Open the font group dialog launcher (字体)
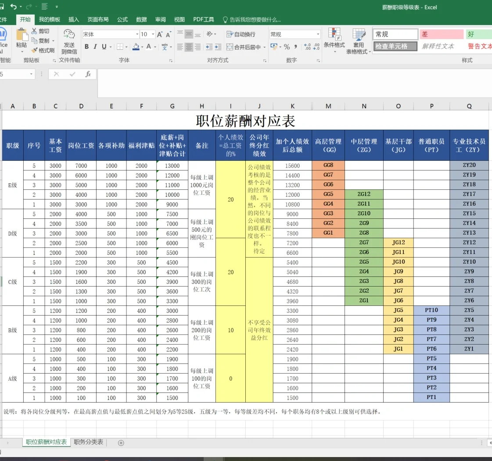 pos(171,61)
